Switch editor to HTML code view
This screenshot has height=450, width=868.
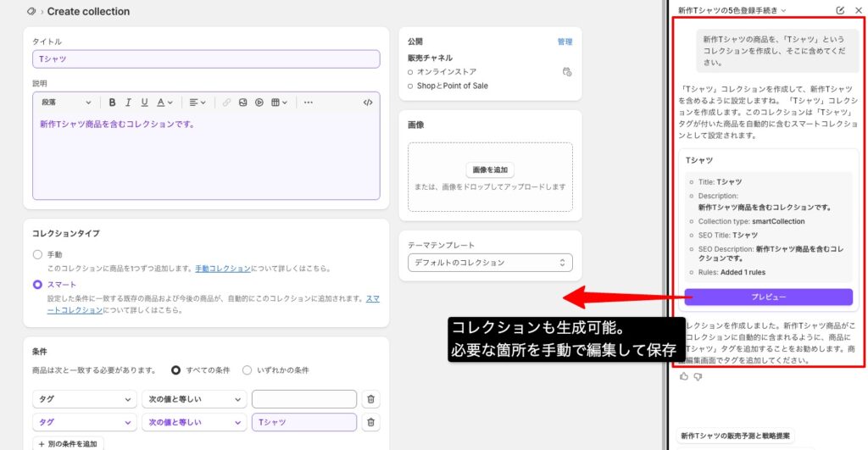coord(367,103)
